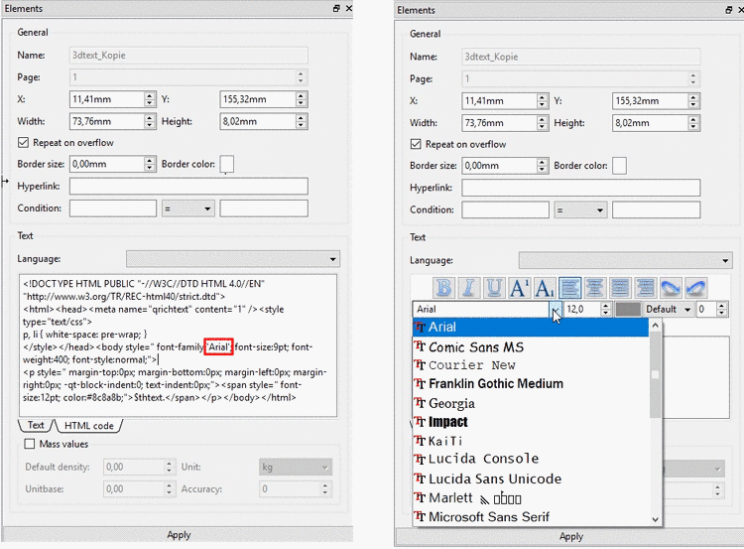Choose Lucida Console font
This screenshot has height=549, width=744.
pyautogui.click(x=531, y=459)
